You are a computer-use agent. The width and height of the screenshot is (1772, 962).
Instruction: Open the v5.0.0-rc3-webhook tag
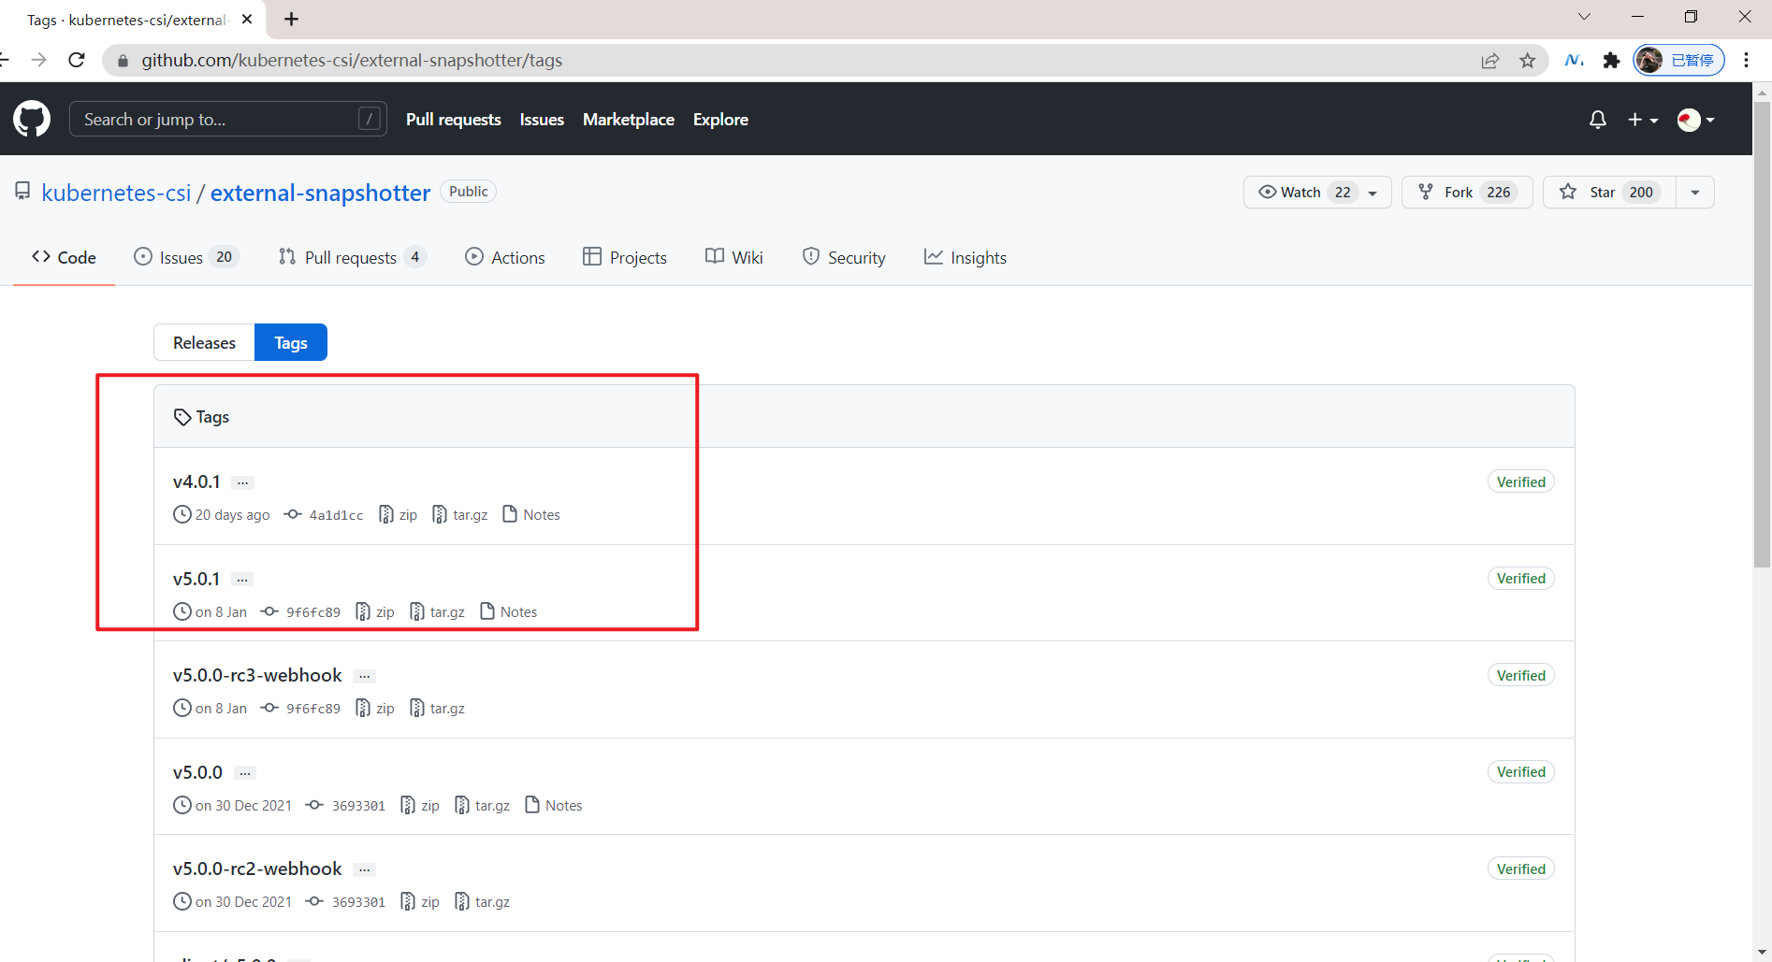(x=257, y=675)
